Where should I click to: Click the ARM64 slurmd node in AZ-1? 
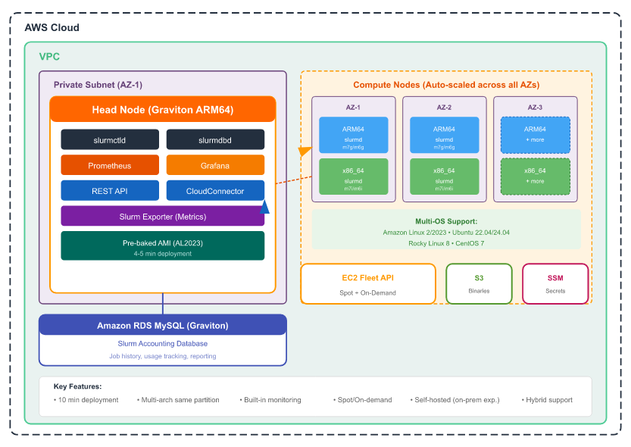click(x=353, y=135)
